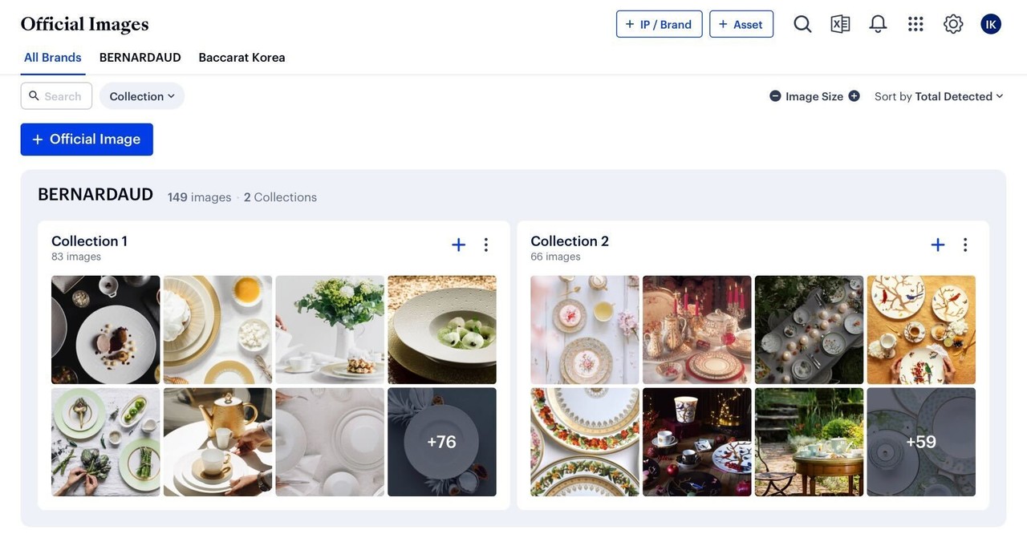Increase image size with plus button

854,96
